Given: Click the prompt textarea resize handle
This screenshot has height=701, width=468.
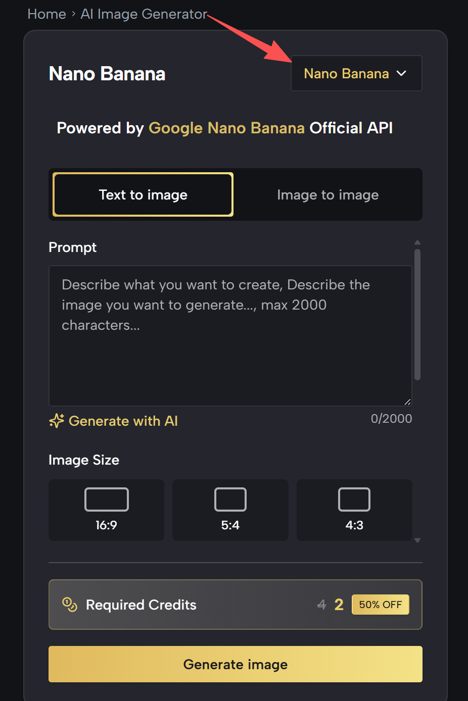Looking at the screenshot, I should 407,402.
